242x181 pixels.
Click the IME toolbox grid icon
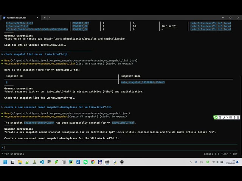238,117
